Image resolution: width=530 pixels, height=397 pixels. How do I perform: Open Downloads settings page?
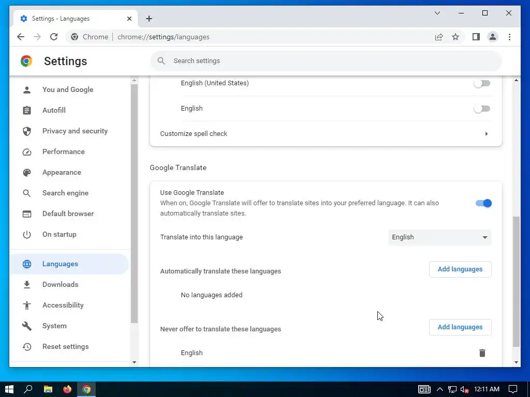(x=60, y=284)
